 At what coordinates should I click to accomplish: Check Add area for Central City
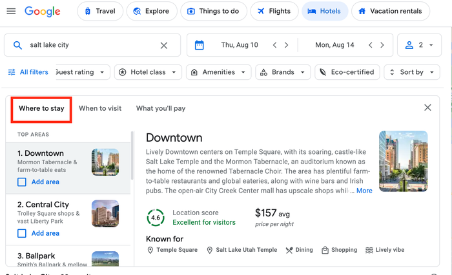click(22, 233)
